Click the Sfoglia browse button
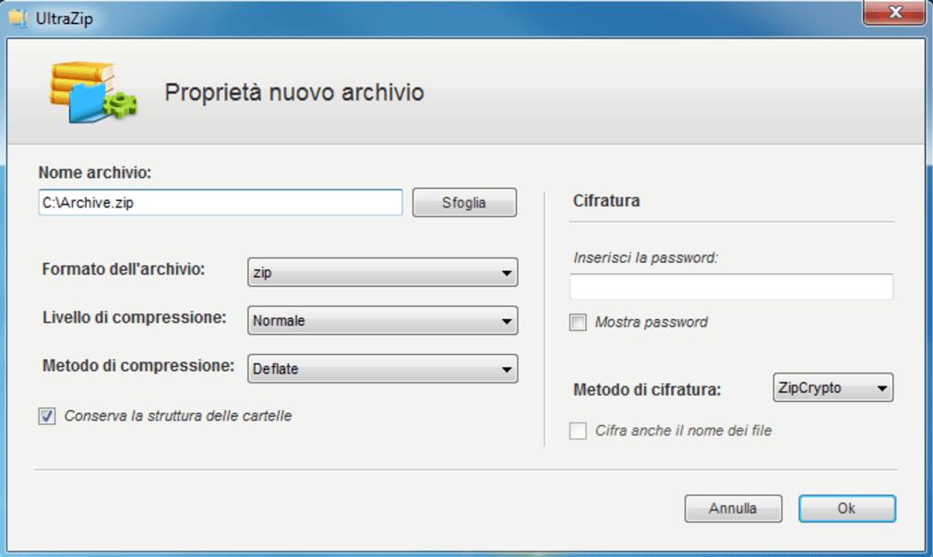Image resolution: width=933 pixels, height=557 pixels. click(x=464, y=203)
